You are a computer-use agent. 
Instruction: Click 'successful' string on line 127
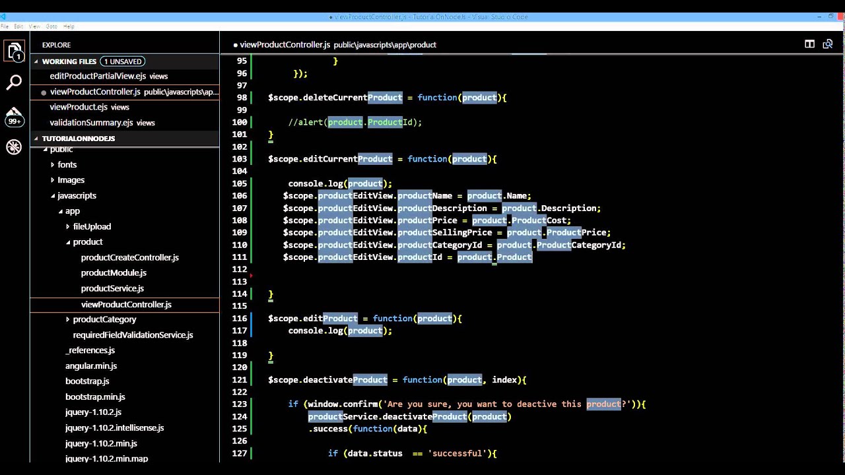457,453
